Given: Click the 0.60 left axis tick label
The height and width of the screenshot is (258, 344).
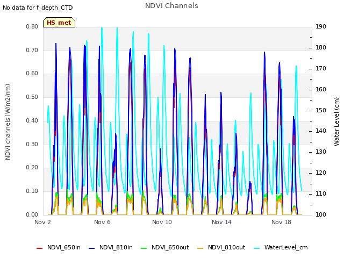Looking at the screenshot, I should (32, 74).
